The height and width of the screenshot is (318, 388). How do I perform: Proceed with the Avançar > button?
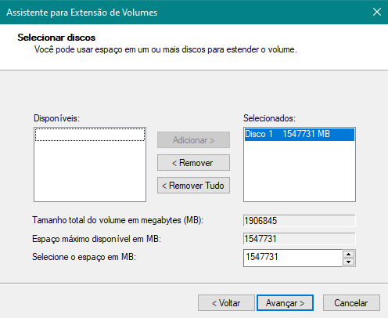point(285,303)
